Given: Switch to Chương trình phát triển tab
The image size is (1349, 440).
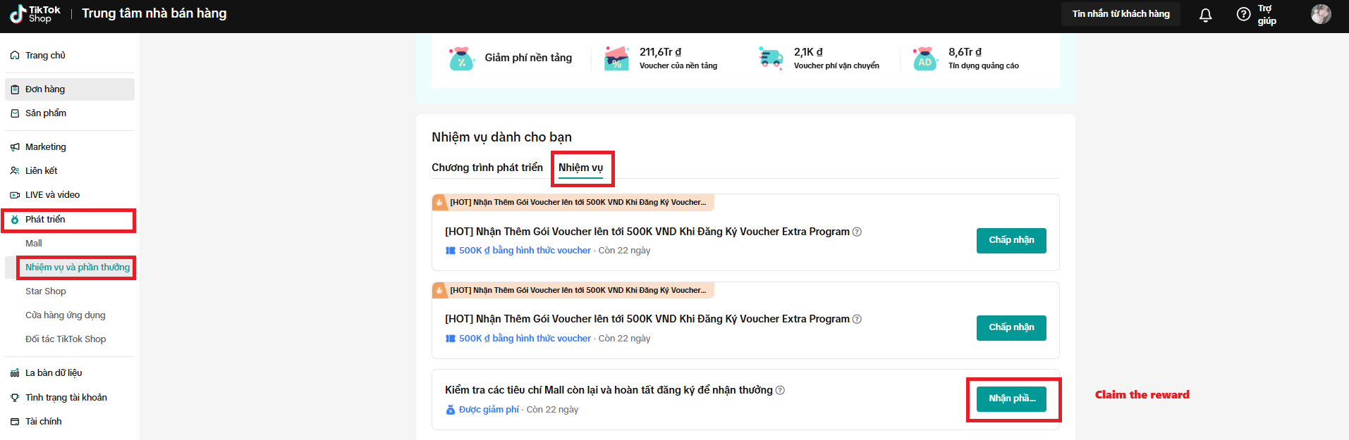Looking at the screenshot, I should click(x=487, y=168).
